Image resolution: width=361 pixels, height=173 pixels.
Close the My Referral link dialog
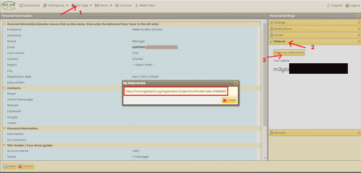[229, 100]
